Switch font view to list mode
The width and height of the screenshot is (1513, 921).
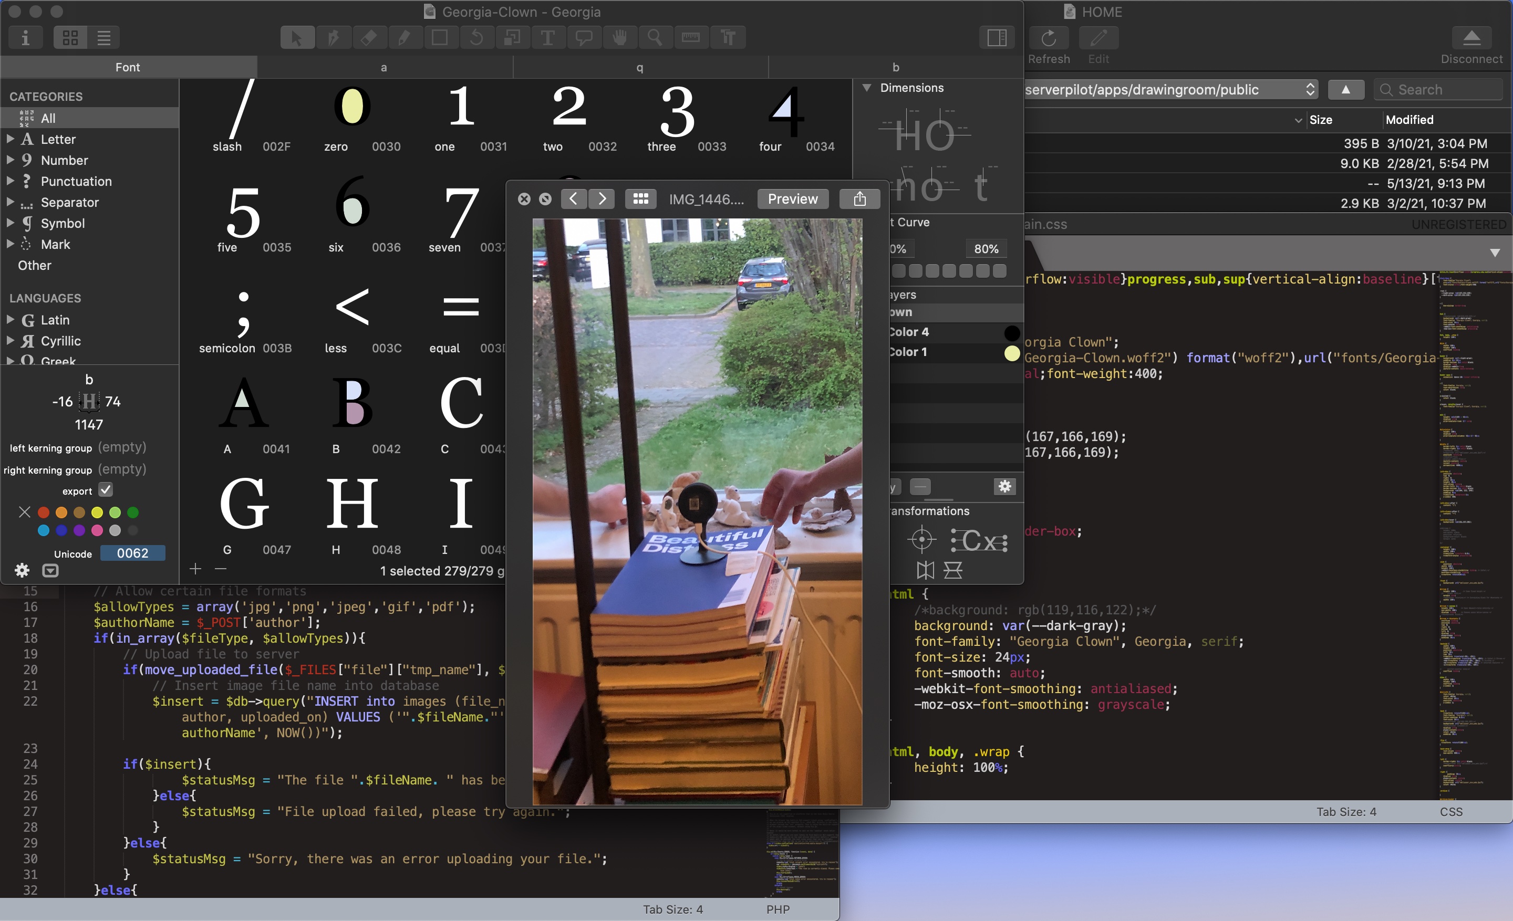tap(104, 38)
